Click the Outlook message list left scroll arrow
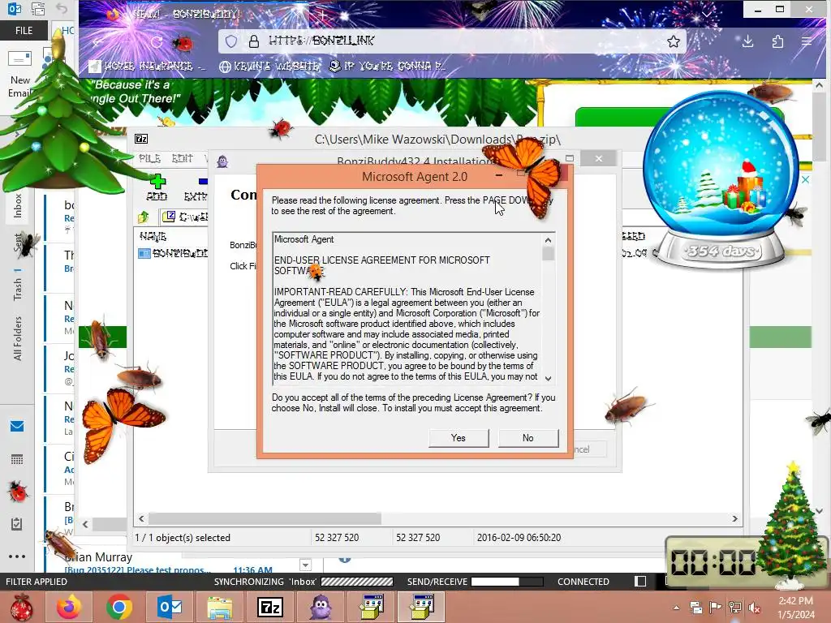Viewport: 831px width, 623px height. point(85,524)
